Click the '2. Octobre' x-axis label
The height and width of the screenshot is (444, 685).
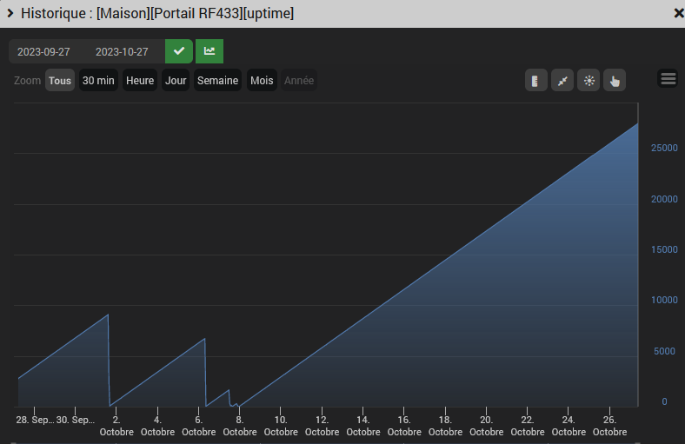[116, 426]
